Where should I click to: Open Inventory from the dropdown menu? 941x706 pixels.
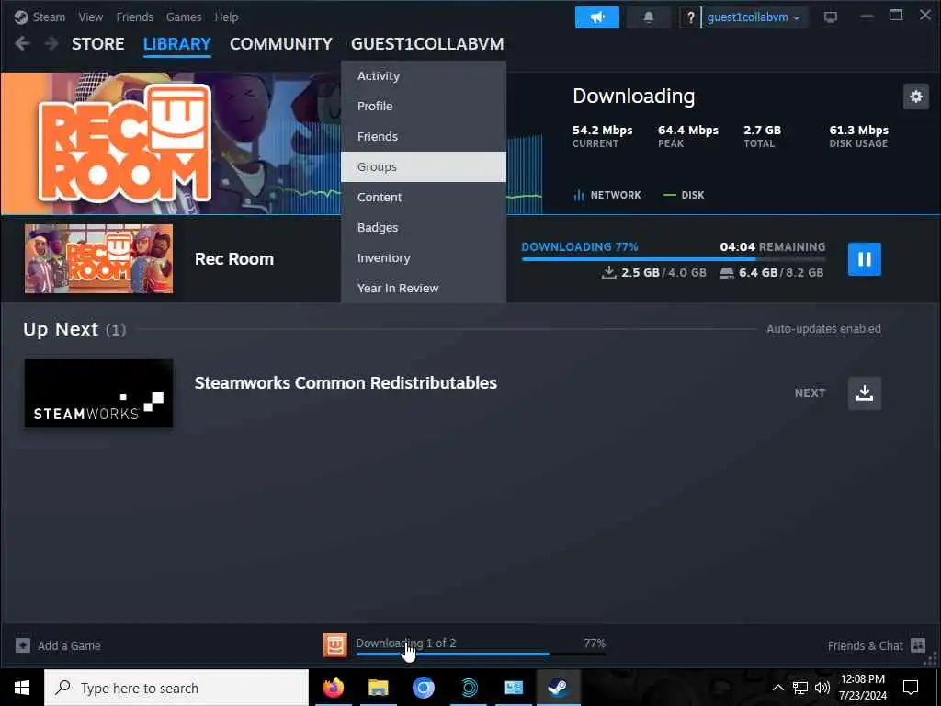point(424,258)
